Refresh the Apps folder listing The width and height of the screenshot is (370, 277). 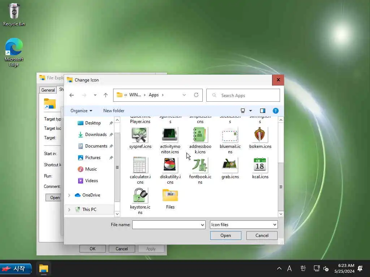pyautogui.click(x=196, y=95)
